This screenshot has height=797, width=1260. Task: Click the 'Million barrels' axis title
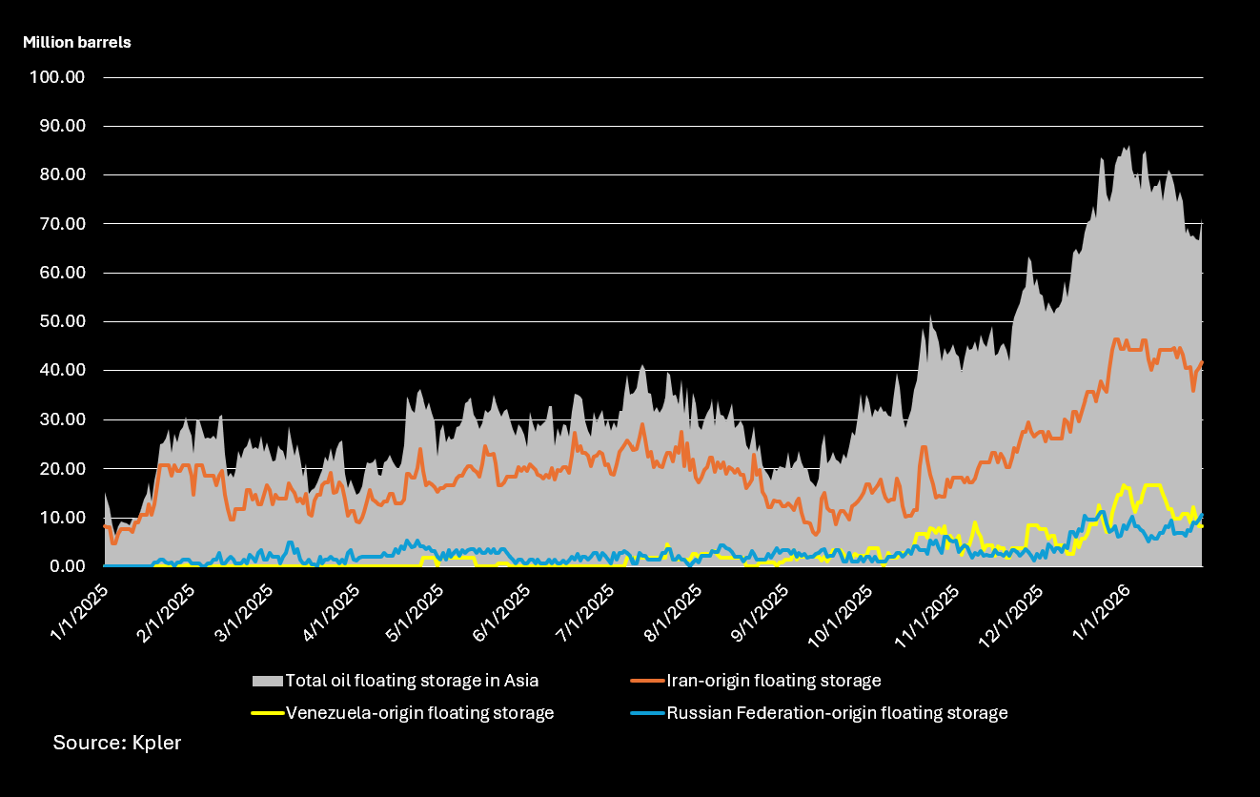tap(77, 42)
